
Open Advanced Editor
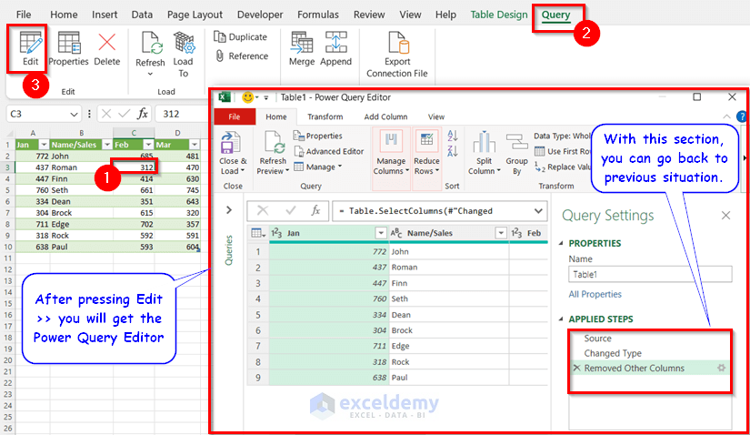point(328,151)
